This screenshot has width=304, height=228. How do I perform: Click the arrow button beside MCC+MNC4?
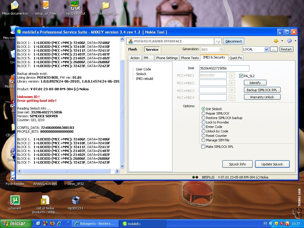click(232, 97)
